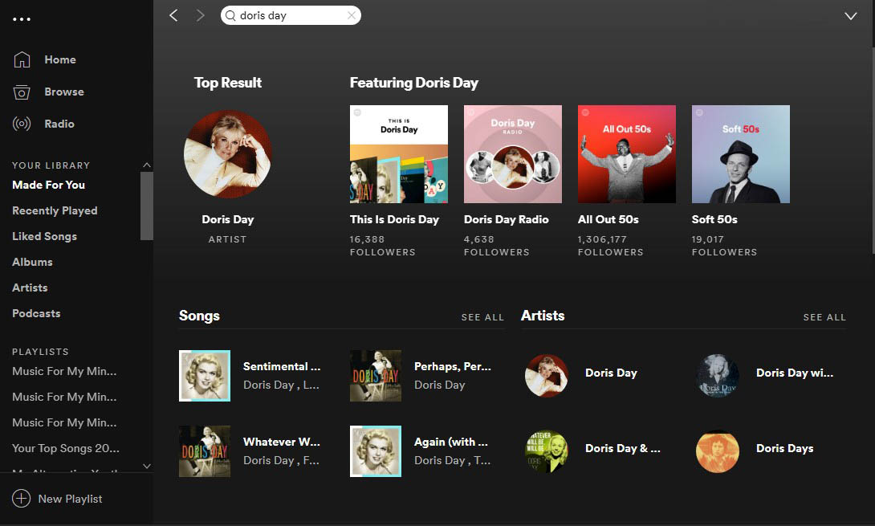The image size is (875, 526).
Task: Go back with the left arrow
Action: point(173,15)
